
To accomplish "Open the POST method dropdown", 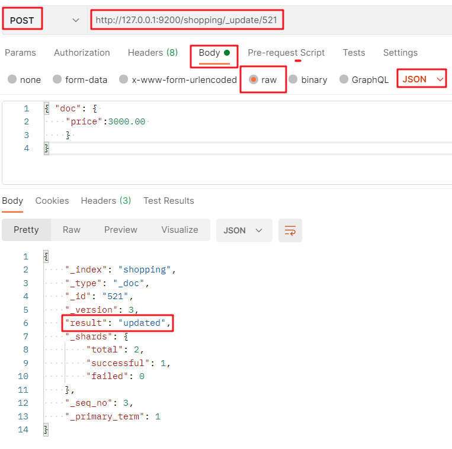I will tap(44, 20).
